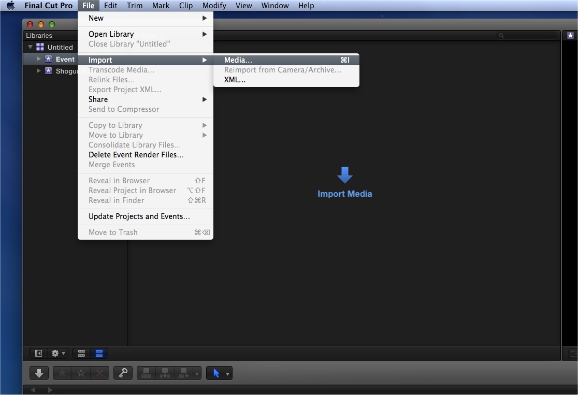Click the browser search field
578x395 pixels.
528,36
